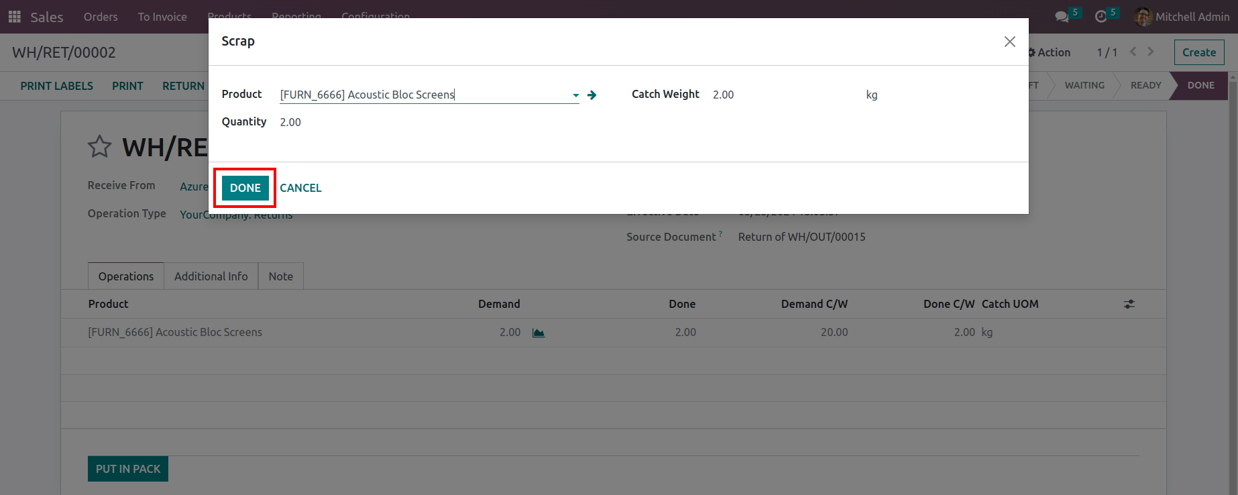Screen dimensions: 1238x495
Task: Click the Product column header
Action: click(x=108, y=304)
